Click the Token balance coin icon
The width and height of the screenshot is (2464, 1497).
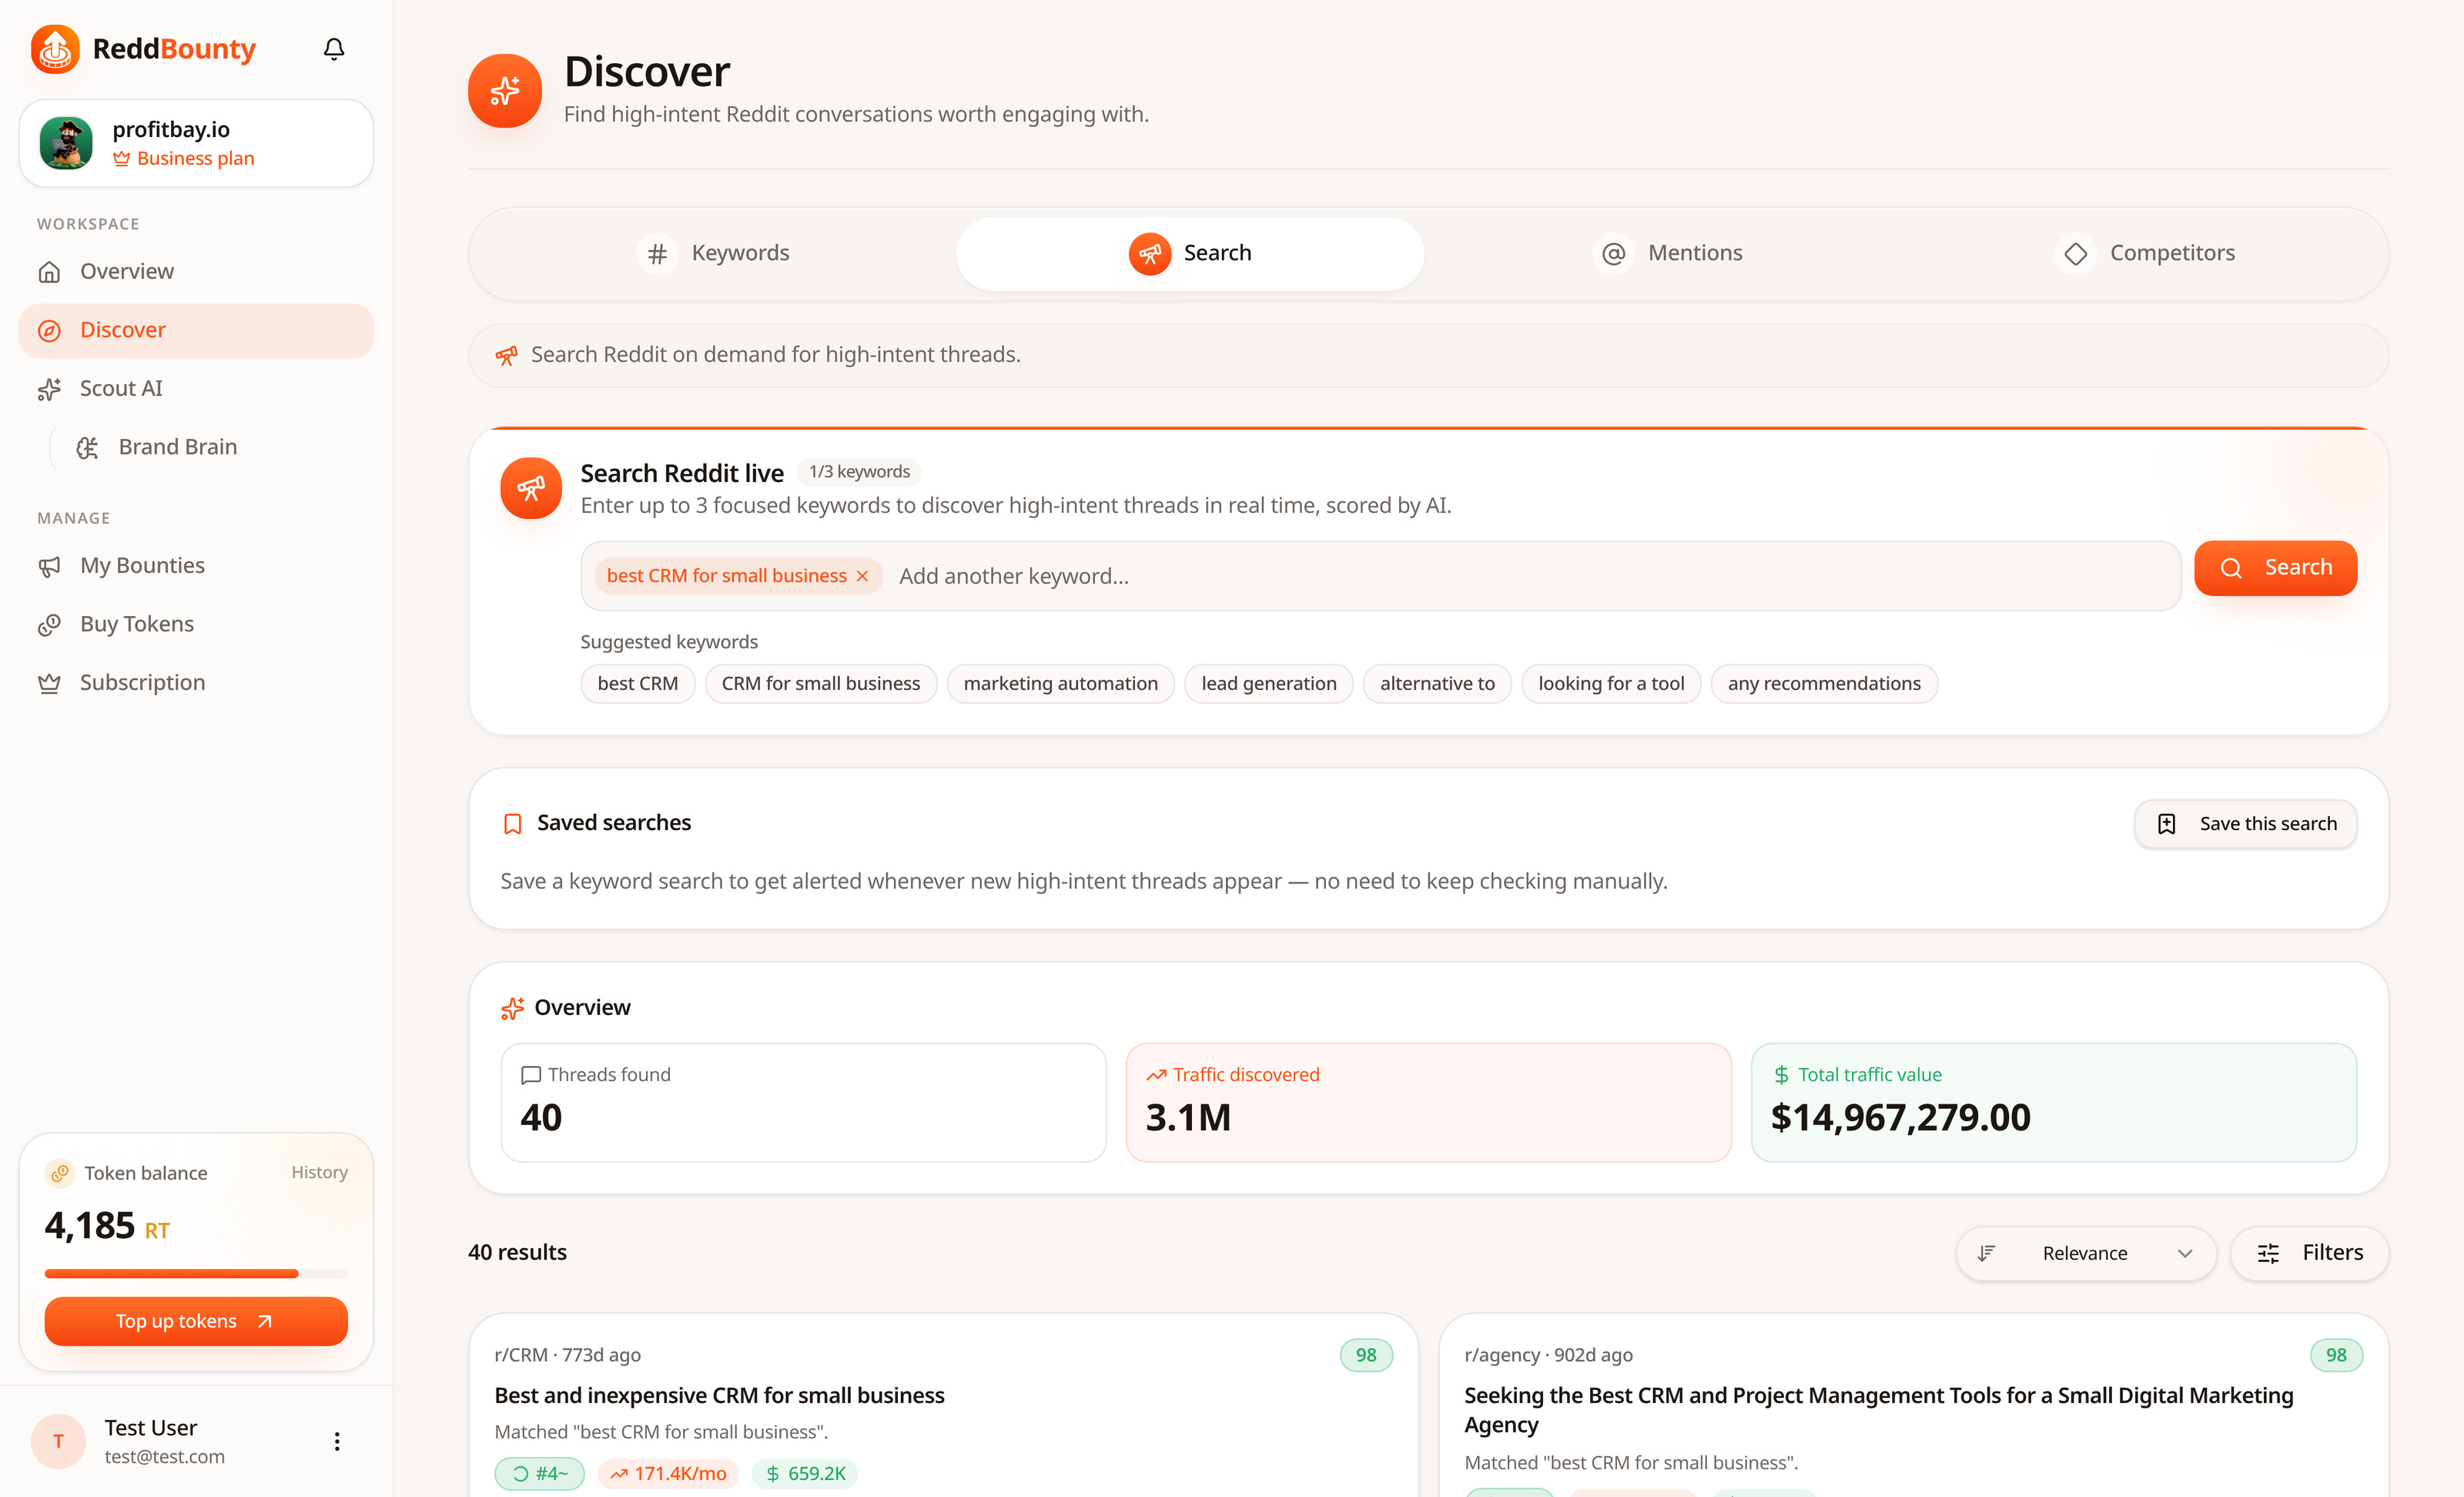tap(60, 1173)
